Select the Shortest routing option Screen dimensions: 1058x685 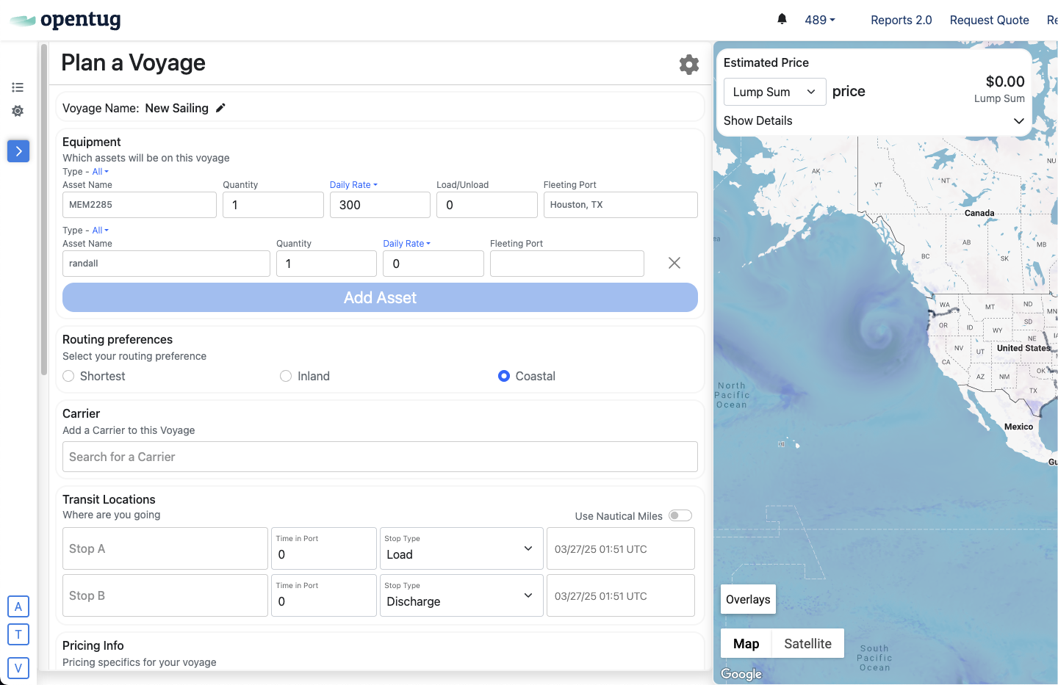tap(69, 376)
